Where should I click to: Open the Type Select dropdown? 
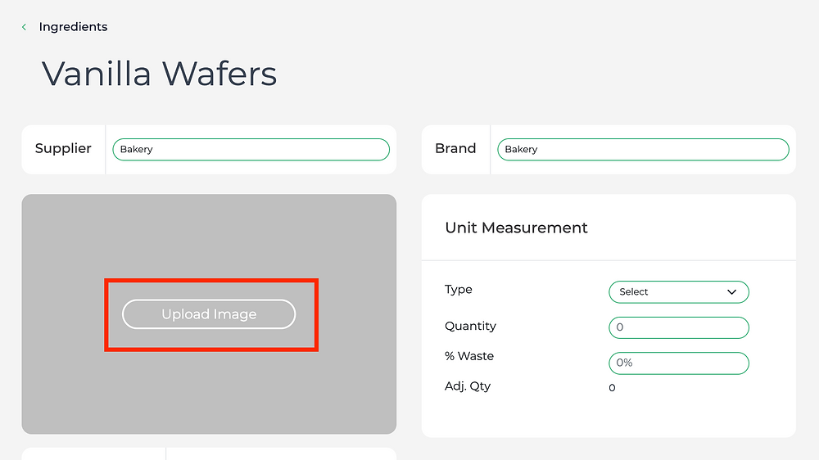(x=679, y=292)
